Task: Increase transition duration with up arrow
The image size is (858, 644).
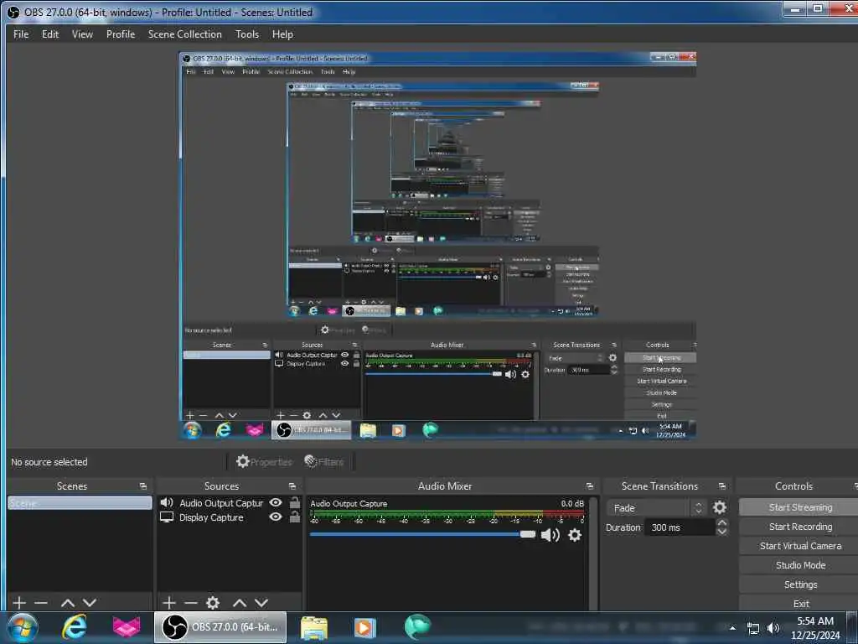Action: pyautogui.click(x=721, y=523)
